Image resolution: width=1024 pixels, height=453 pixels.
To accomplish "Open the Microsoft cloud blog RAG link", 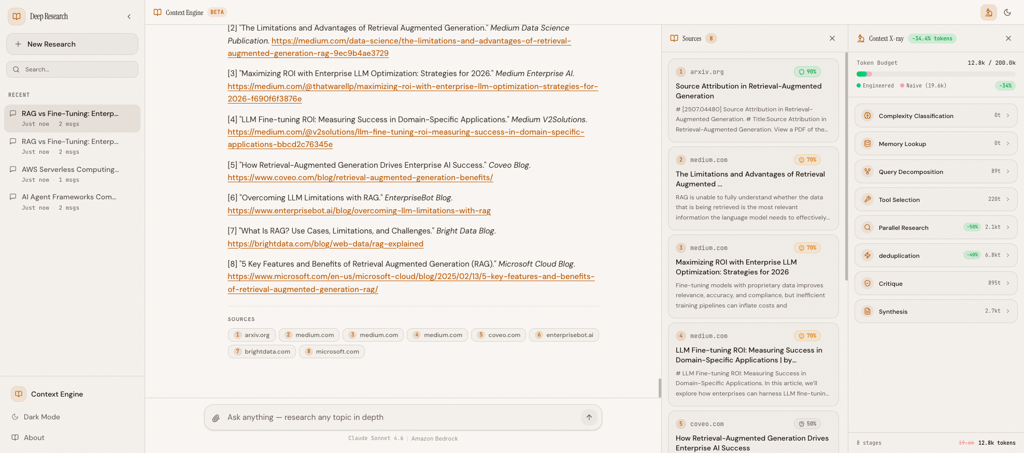I will [x=411, y=283].
